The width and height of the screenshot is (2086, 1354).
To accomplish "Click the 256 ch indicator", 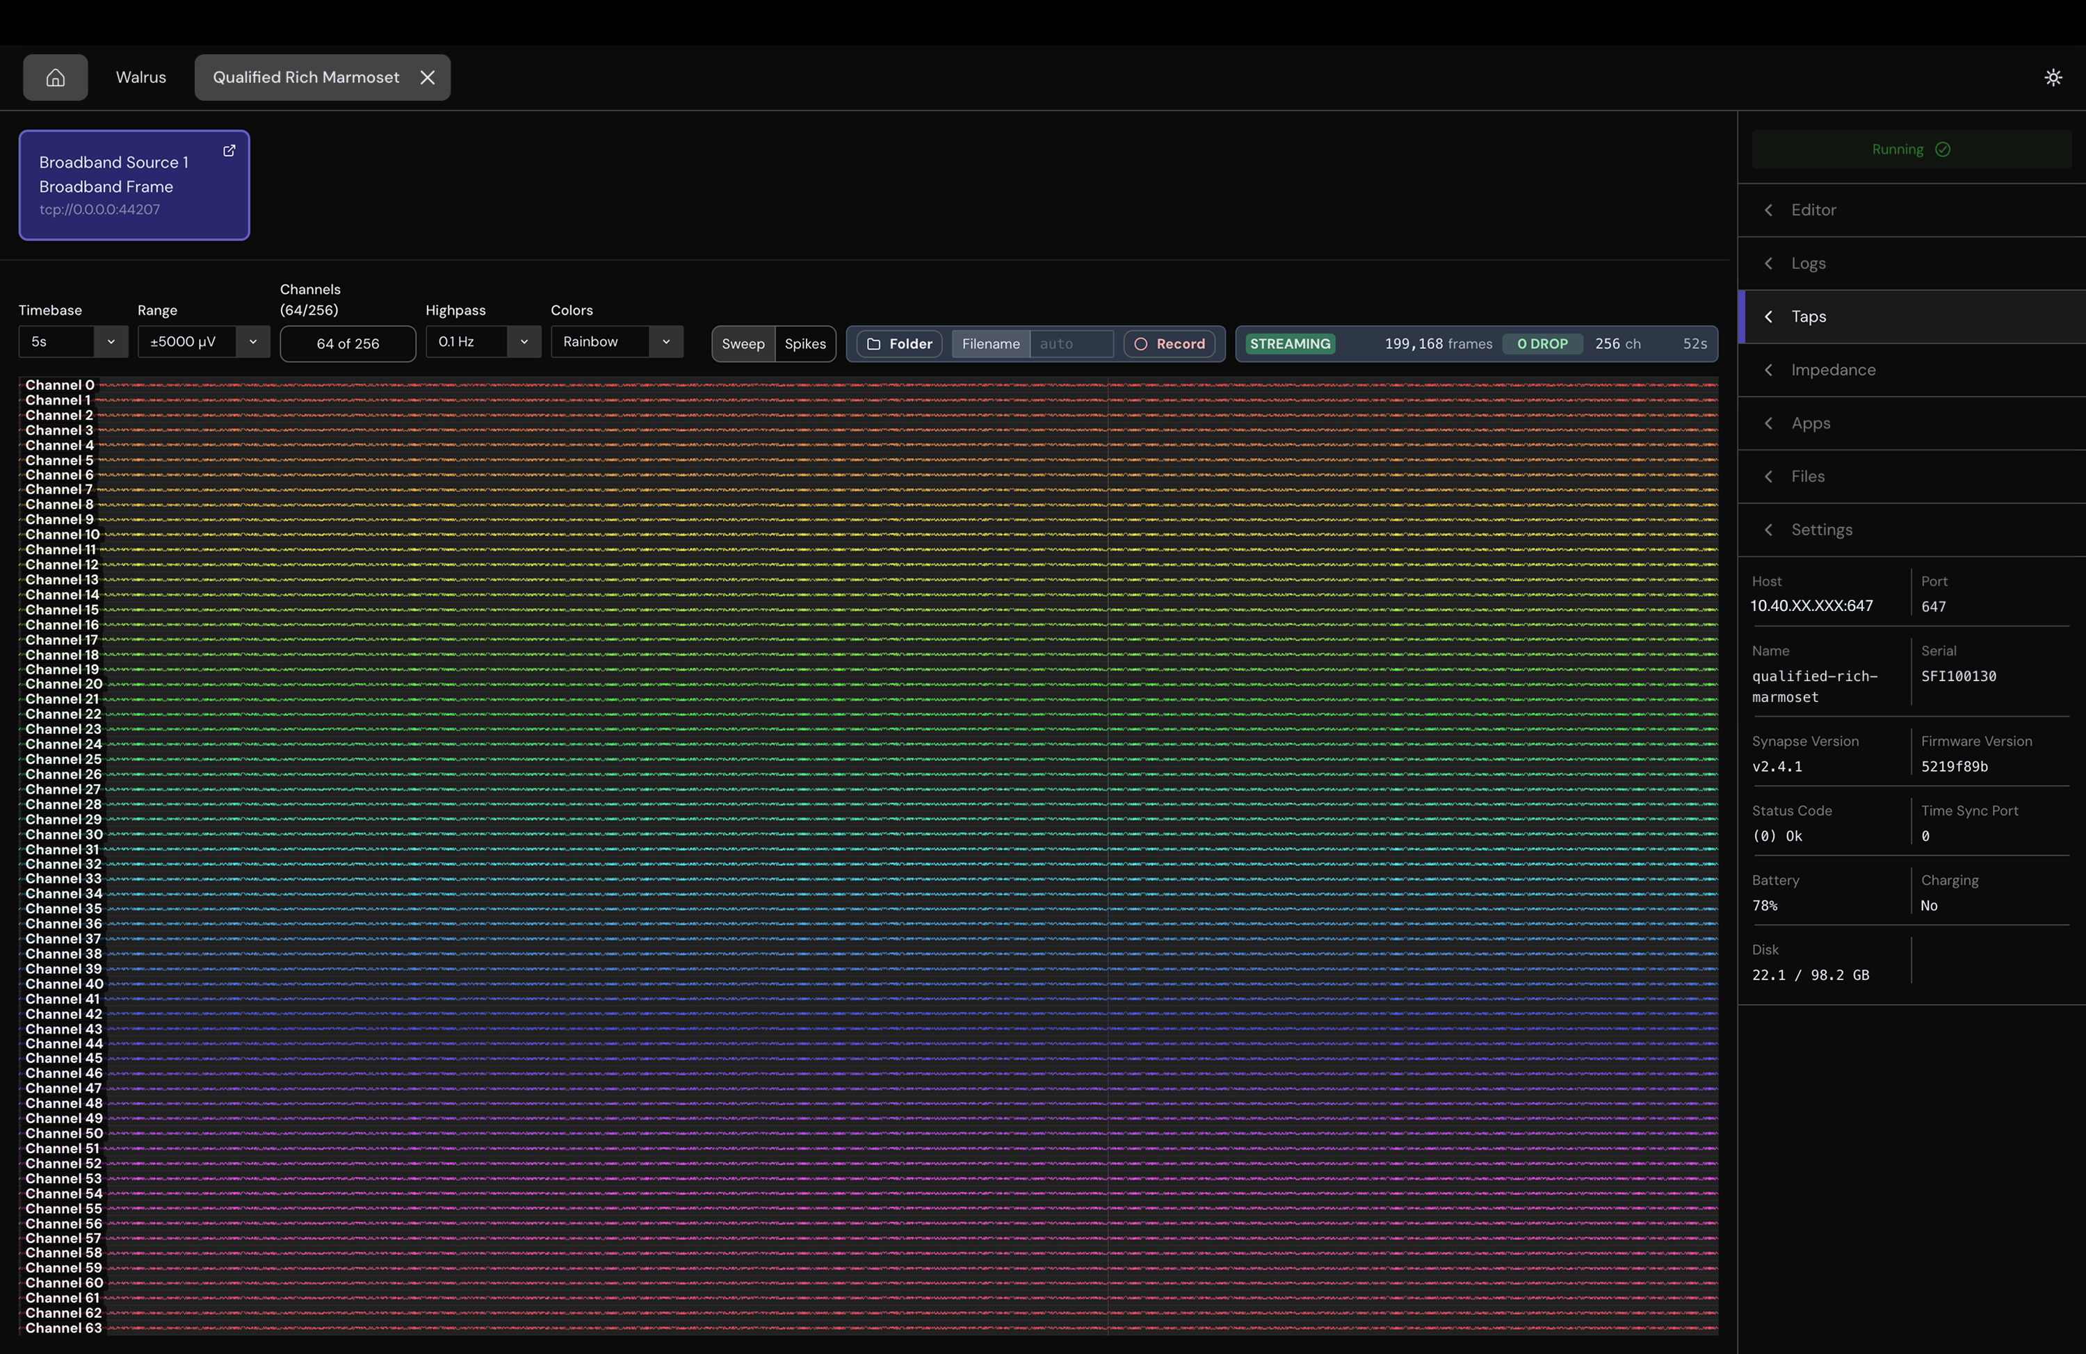I will 1617,343.
